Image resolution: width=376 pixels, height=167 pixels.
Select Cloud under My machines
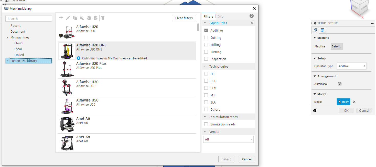tap(18, 43)
